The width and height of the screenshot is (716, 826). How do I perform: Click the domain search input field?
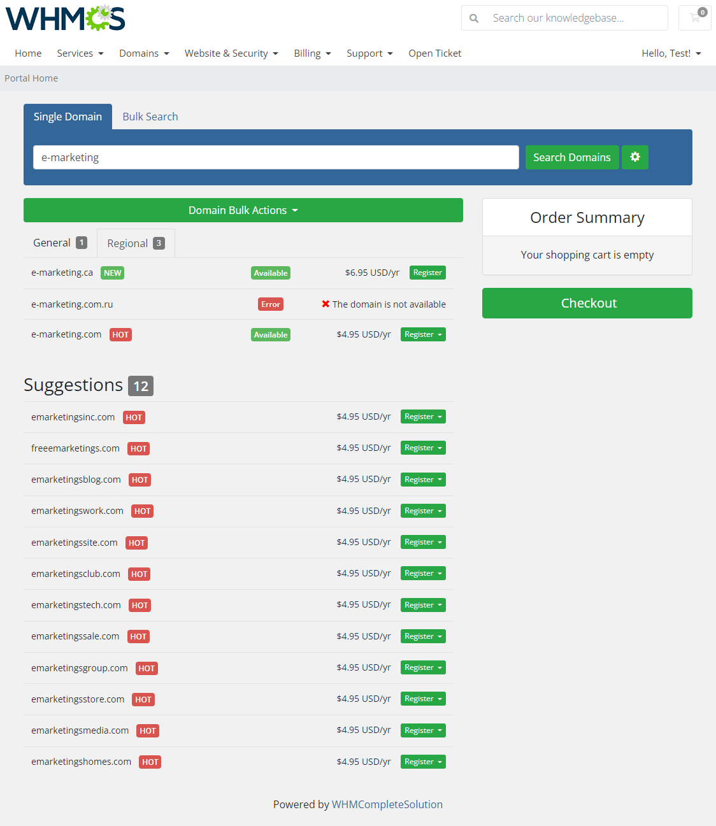point(276,157)
